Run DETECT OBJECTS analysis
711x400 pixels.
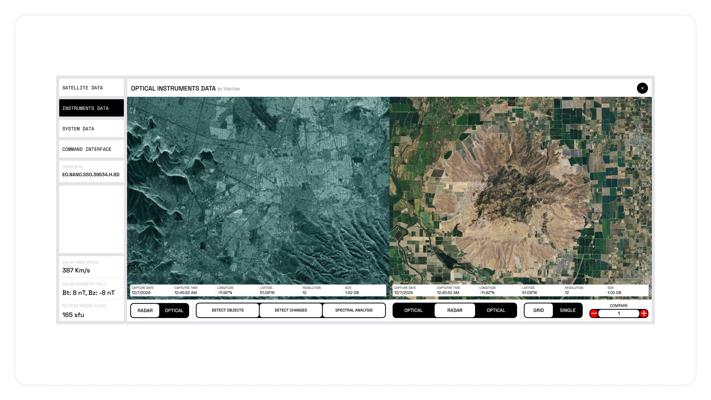pyautogui.click(x=227, y=310)
